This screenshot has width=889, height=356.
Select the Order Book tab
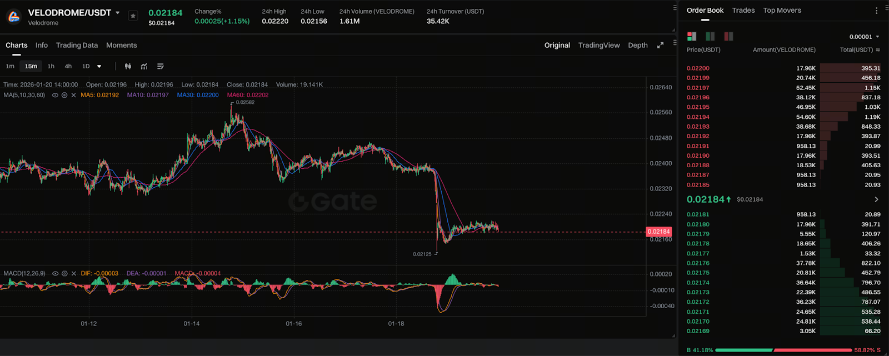pos(705,11)
